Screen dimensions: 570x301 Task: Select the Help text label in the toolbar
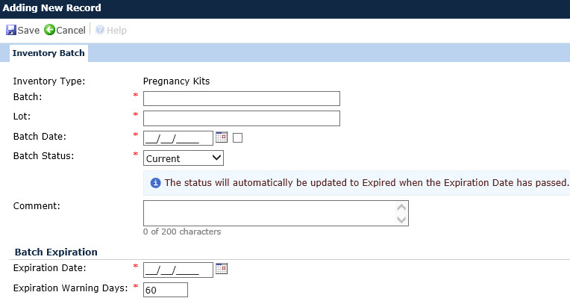click(x=116, y=31)
